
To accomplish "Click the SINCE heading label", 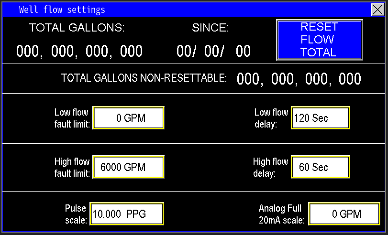I will tap(211, 28).
